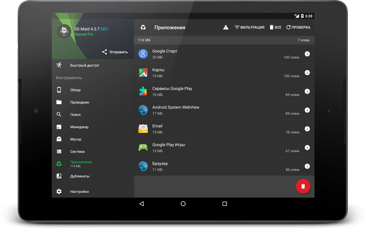Screen dimensions: 366x229
Task: Click the Менеджер sidebar icon
Action: point(59,127)
